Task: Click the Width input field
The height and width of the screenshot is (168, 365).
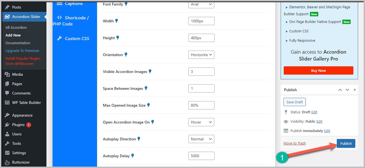Action: [x=201, y=21]
